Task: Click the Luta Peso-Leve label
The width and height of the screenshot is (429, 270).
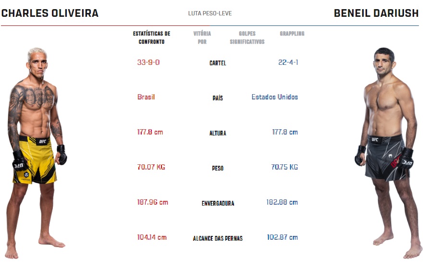Action: pyautogui.click(x=210, y=13)
